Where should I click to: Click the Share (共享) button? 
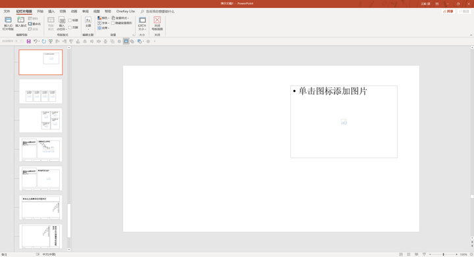click(448, 11)
